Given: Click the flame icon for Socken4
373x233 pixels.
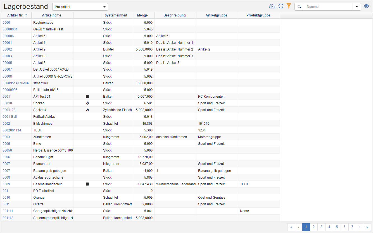Looking at the screenshot, I should (x=87, y=110).
